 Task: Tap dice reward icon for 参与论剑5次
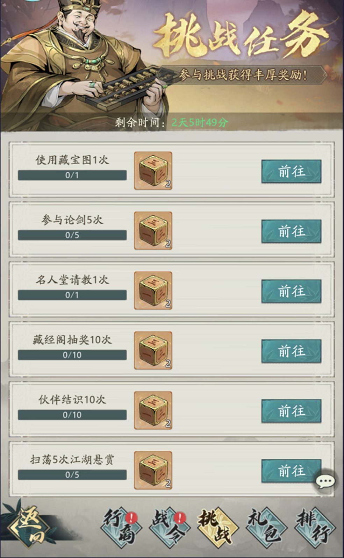(x=153, y=231)
